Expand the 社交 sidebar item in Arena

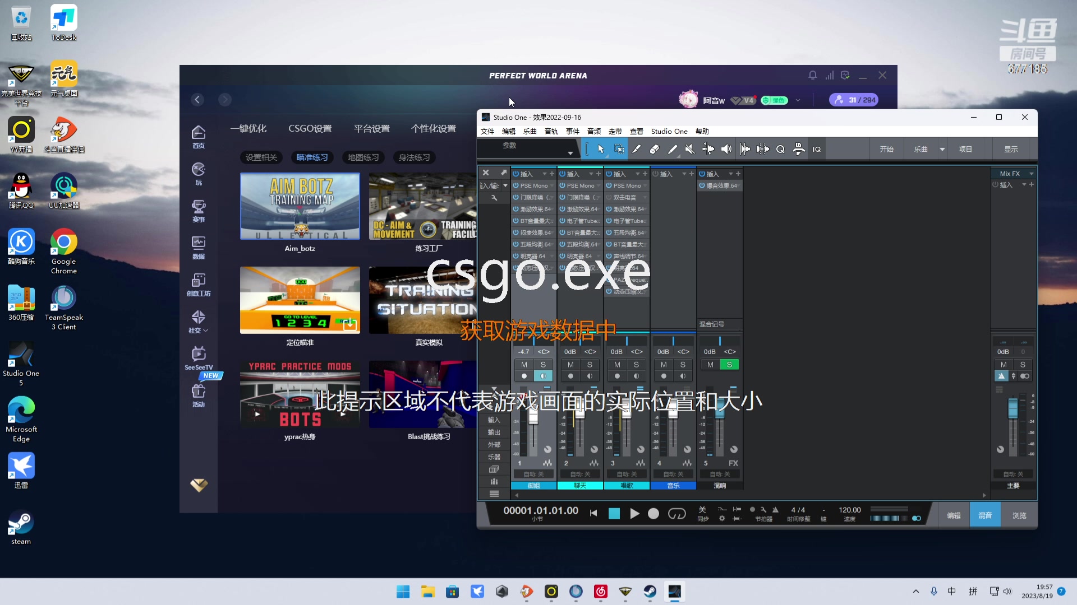point(198,322)
